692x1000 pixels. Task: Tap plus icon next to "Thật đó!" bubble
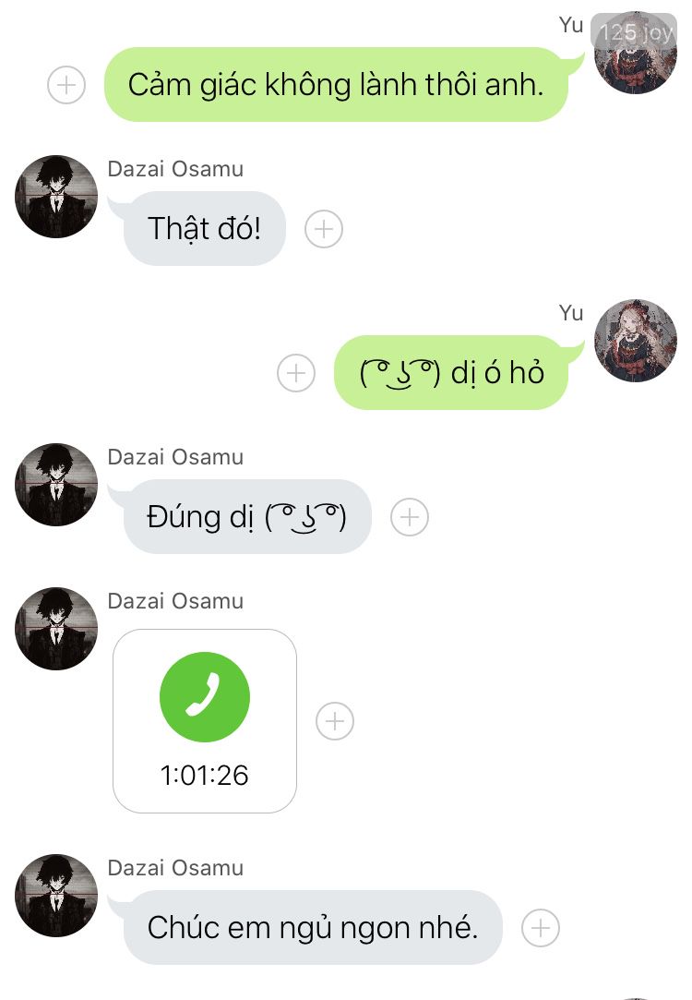point(324,229)
